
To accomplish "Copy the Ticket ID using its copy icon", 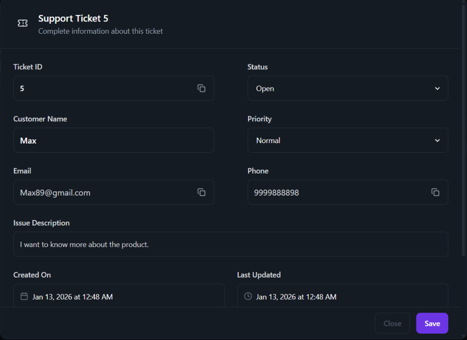I will 202,88.
